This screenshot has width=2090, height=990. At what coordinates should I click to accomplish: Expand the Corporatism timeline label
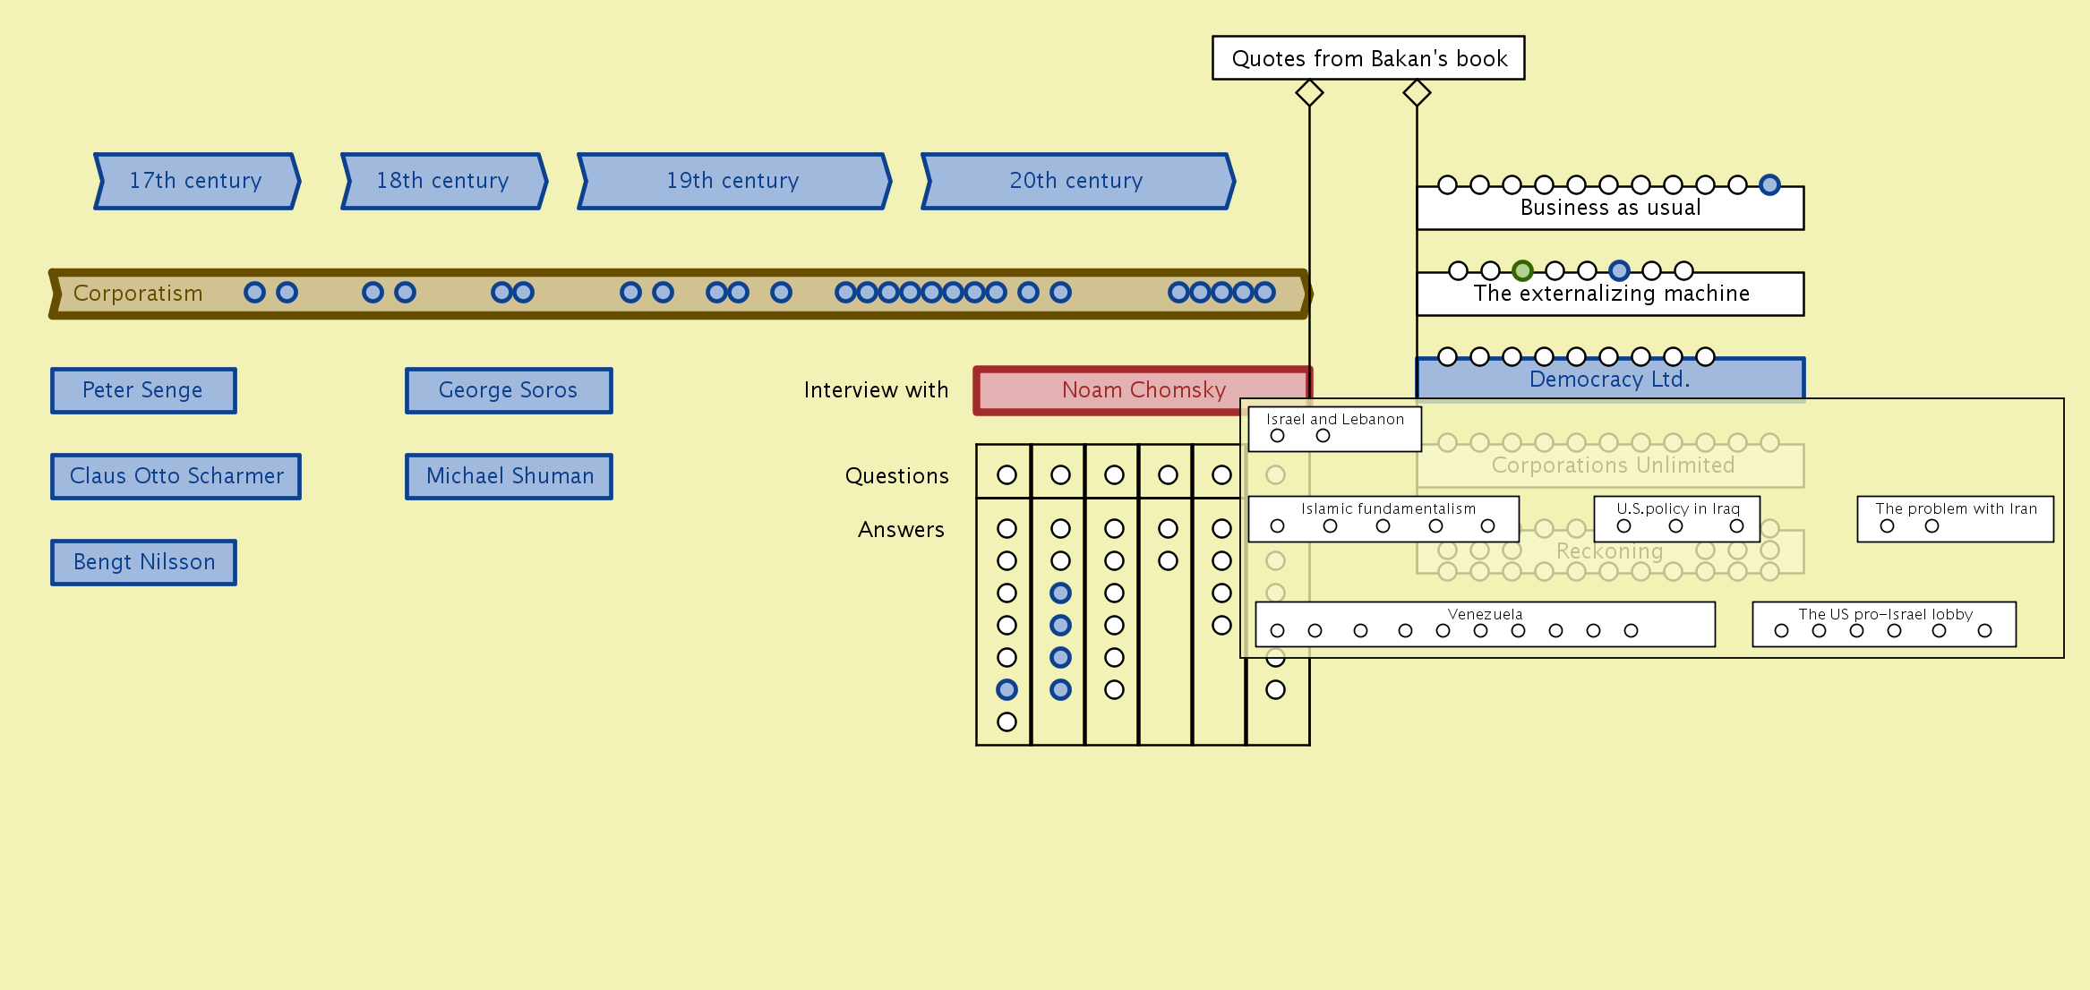pyautogui.click(x=138, y=294)
